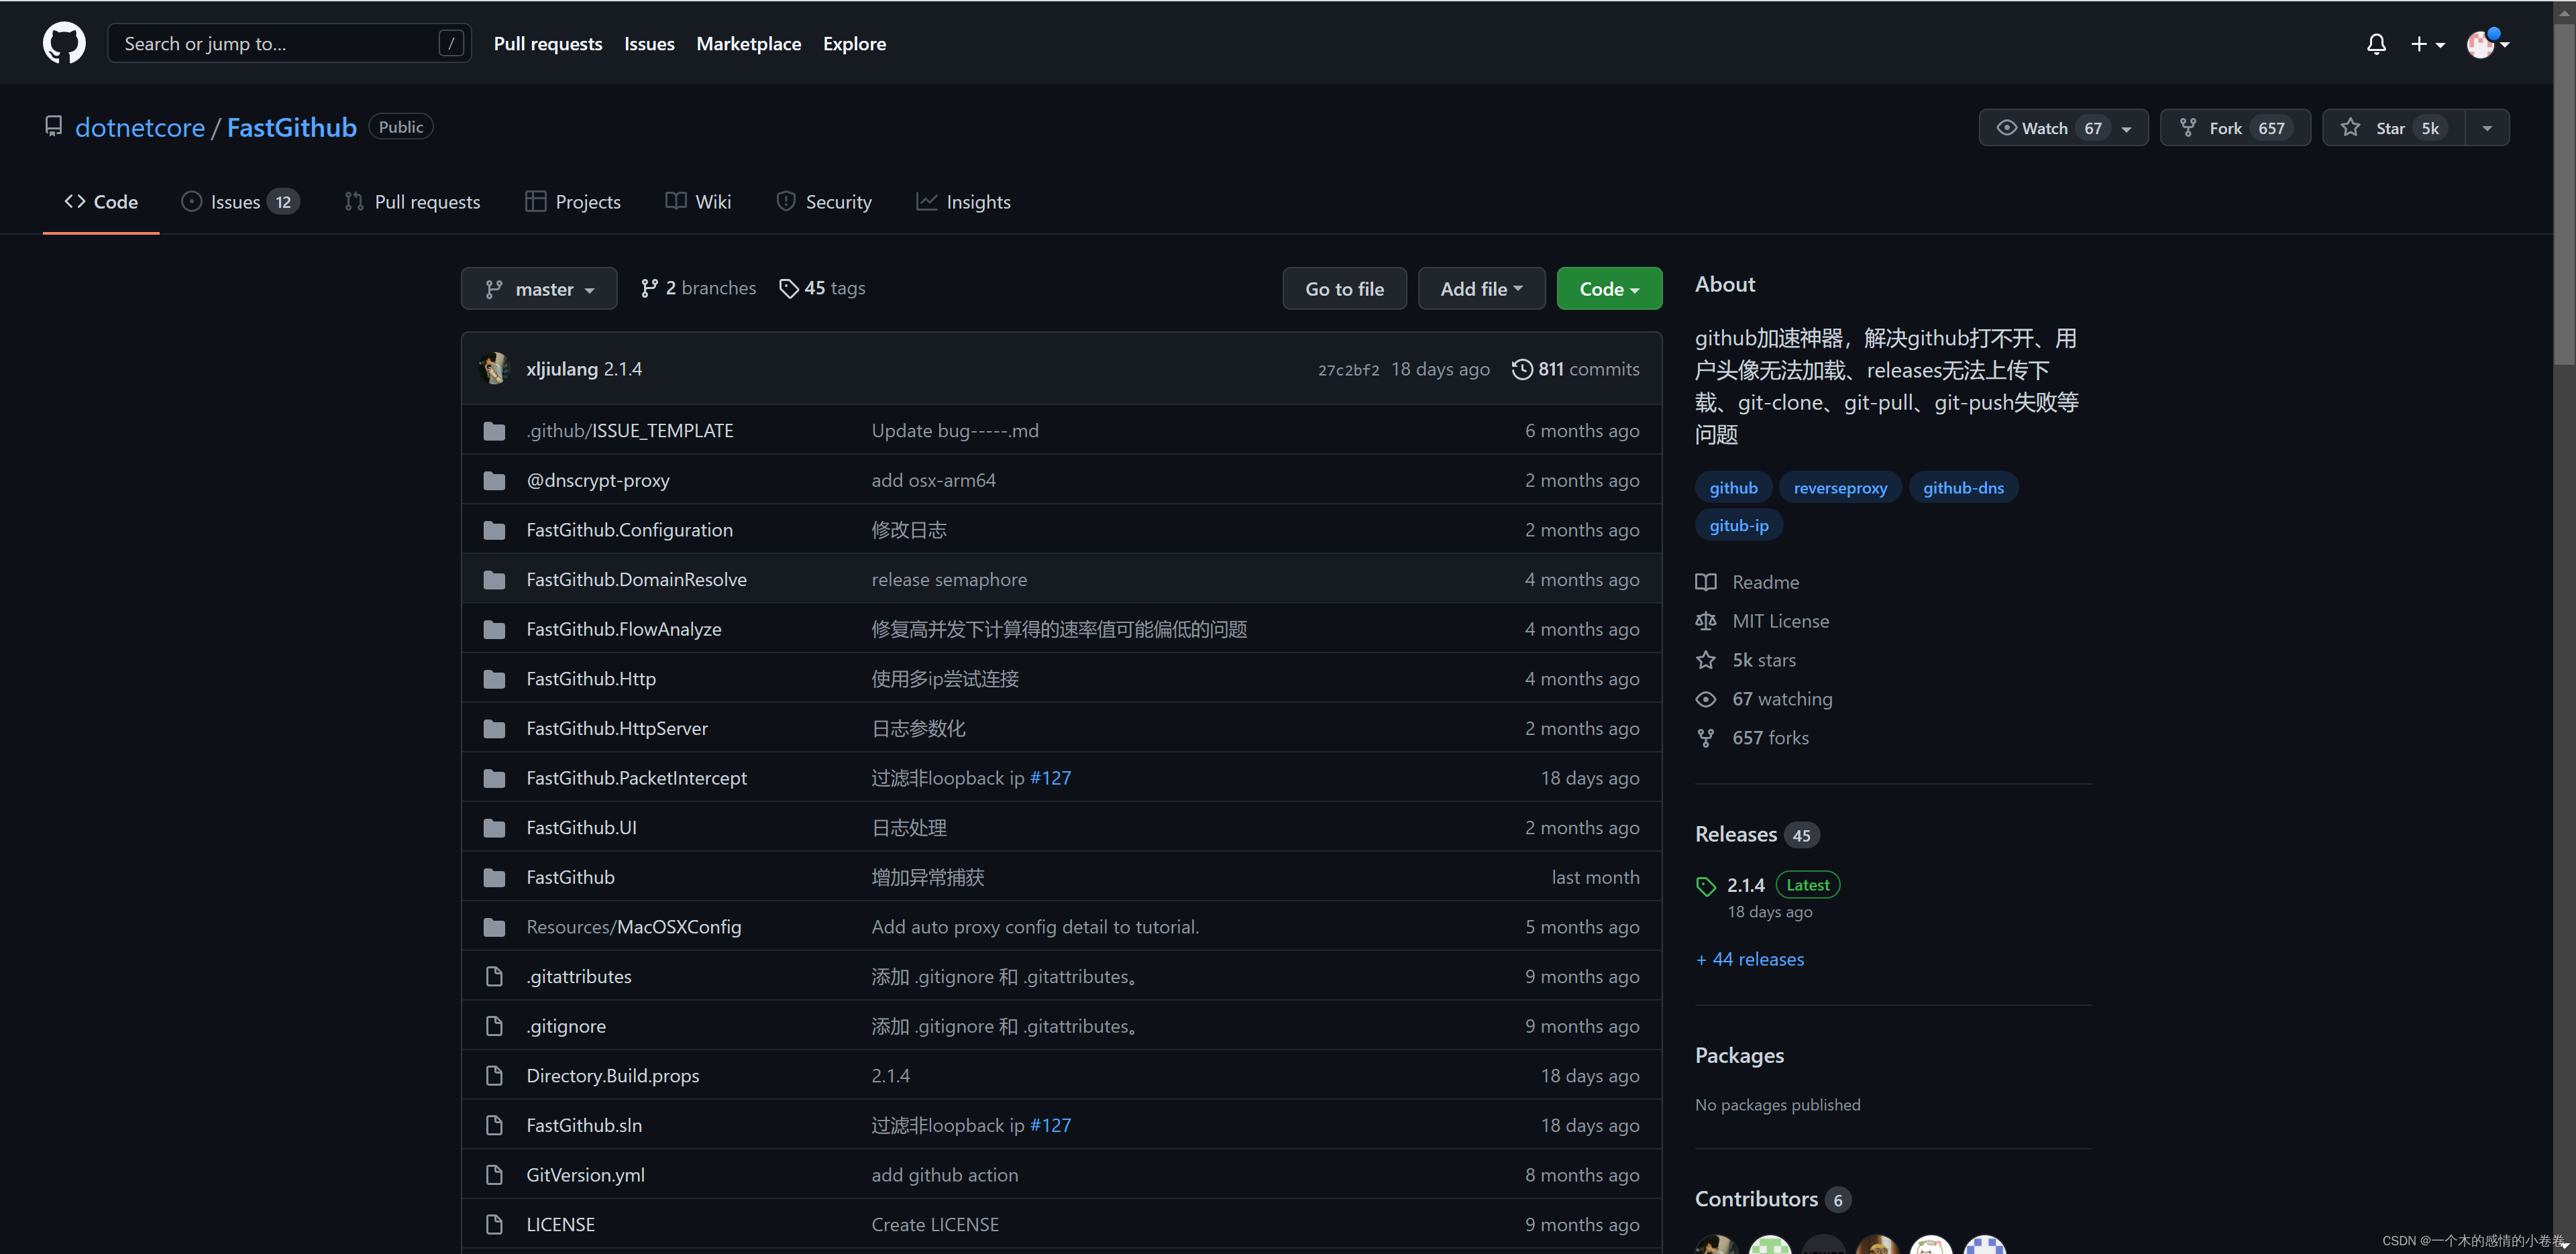2576x1254 pixels.
Task: Open the + 44 releases link
Action: click(x=1749, y=959)
